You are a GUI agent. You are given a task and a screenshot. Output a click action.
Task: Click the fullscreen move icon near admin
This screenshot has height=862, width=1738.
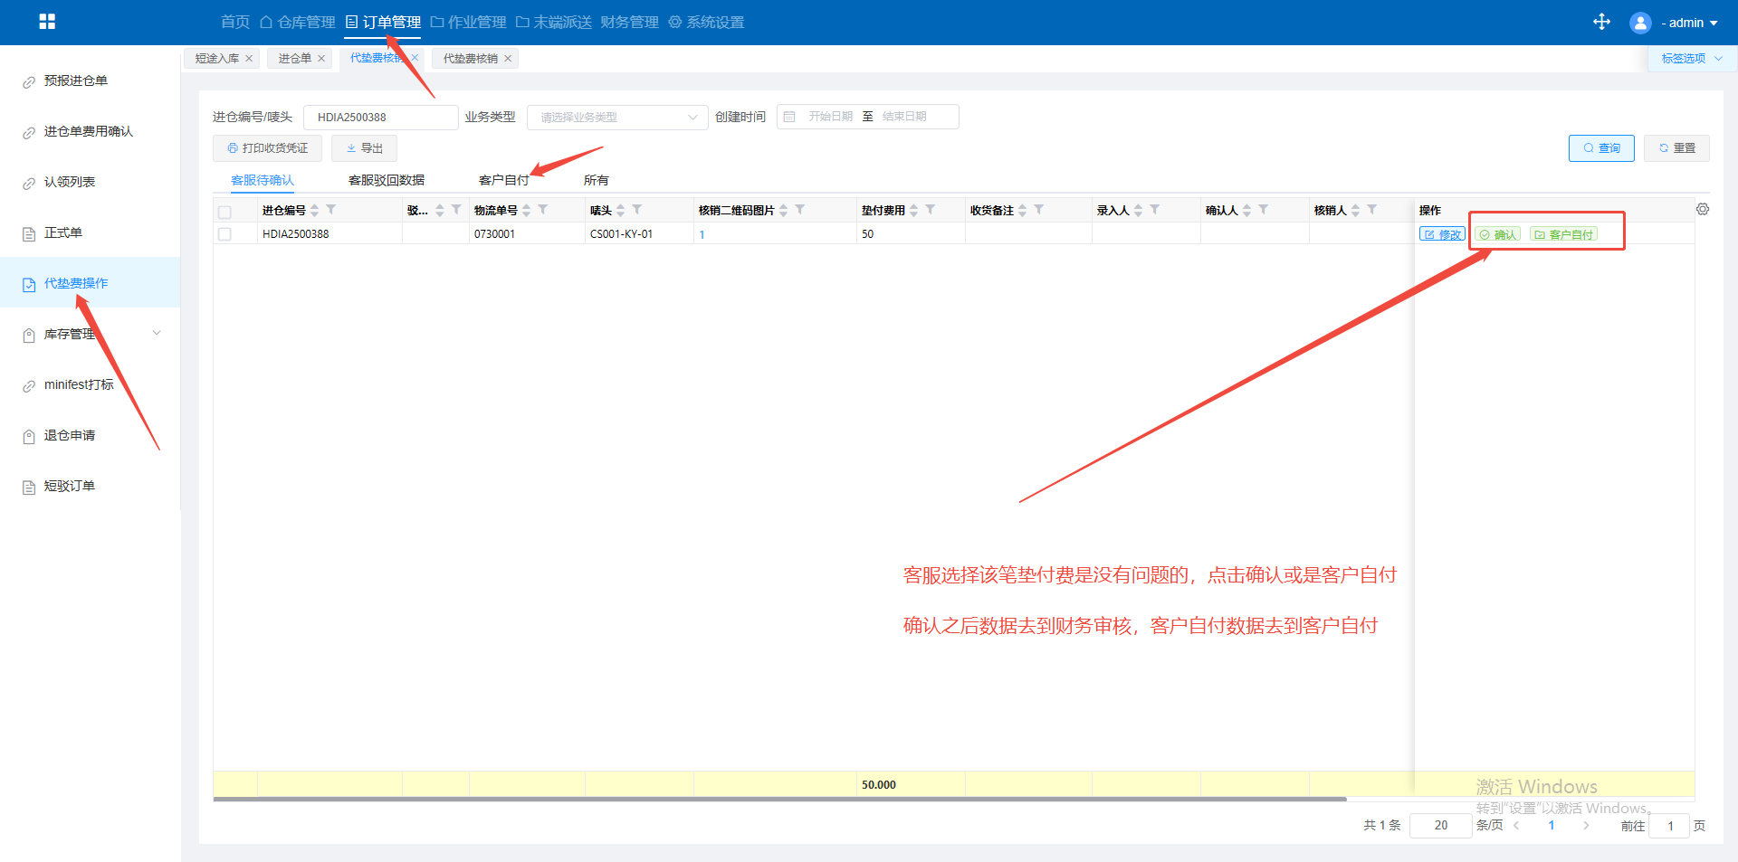(1601, 22)
